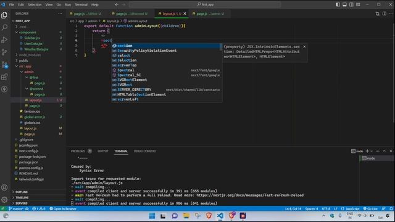This screenshot has height=222, width=395.
Task: Open notifications bell in status bar
Action: 391,208
